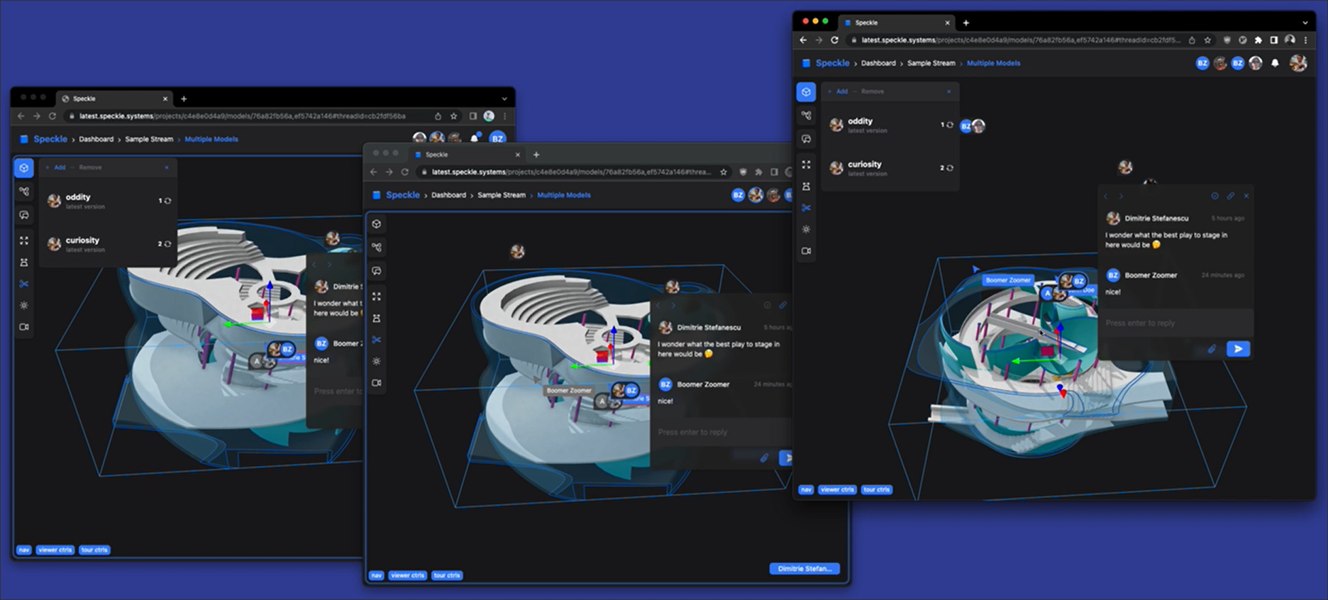Click notification bell in left window header

tap(475, 138)
